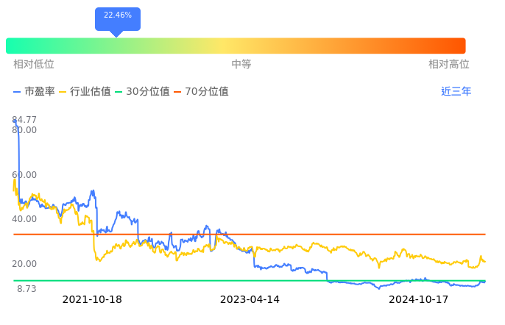Click the green dash marker beside 30分位值
This screenshot has height=325, width=505.
pyautogui.click(x=119, y=92)
